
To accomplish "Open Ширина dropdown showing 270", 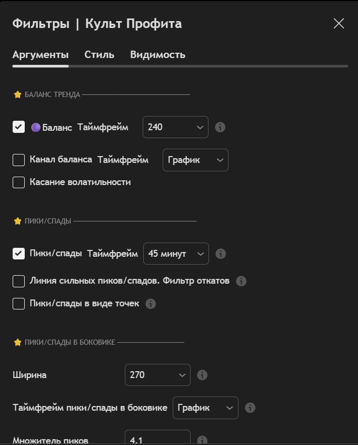I will pyautogui.click(x=157, y=375).
